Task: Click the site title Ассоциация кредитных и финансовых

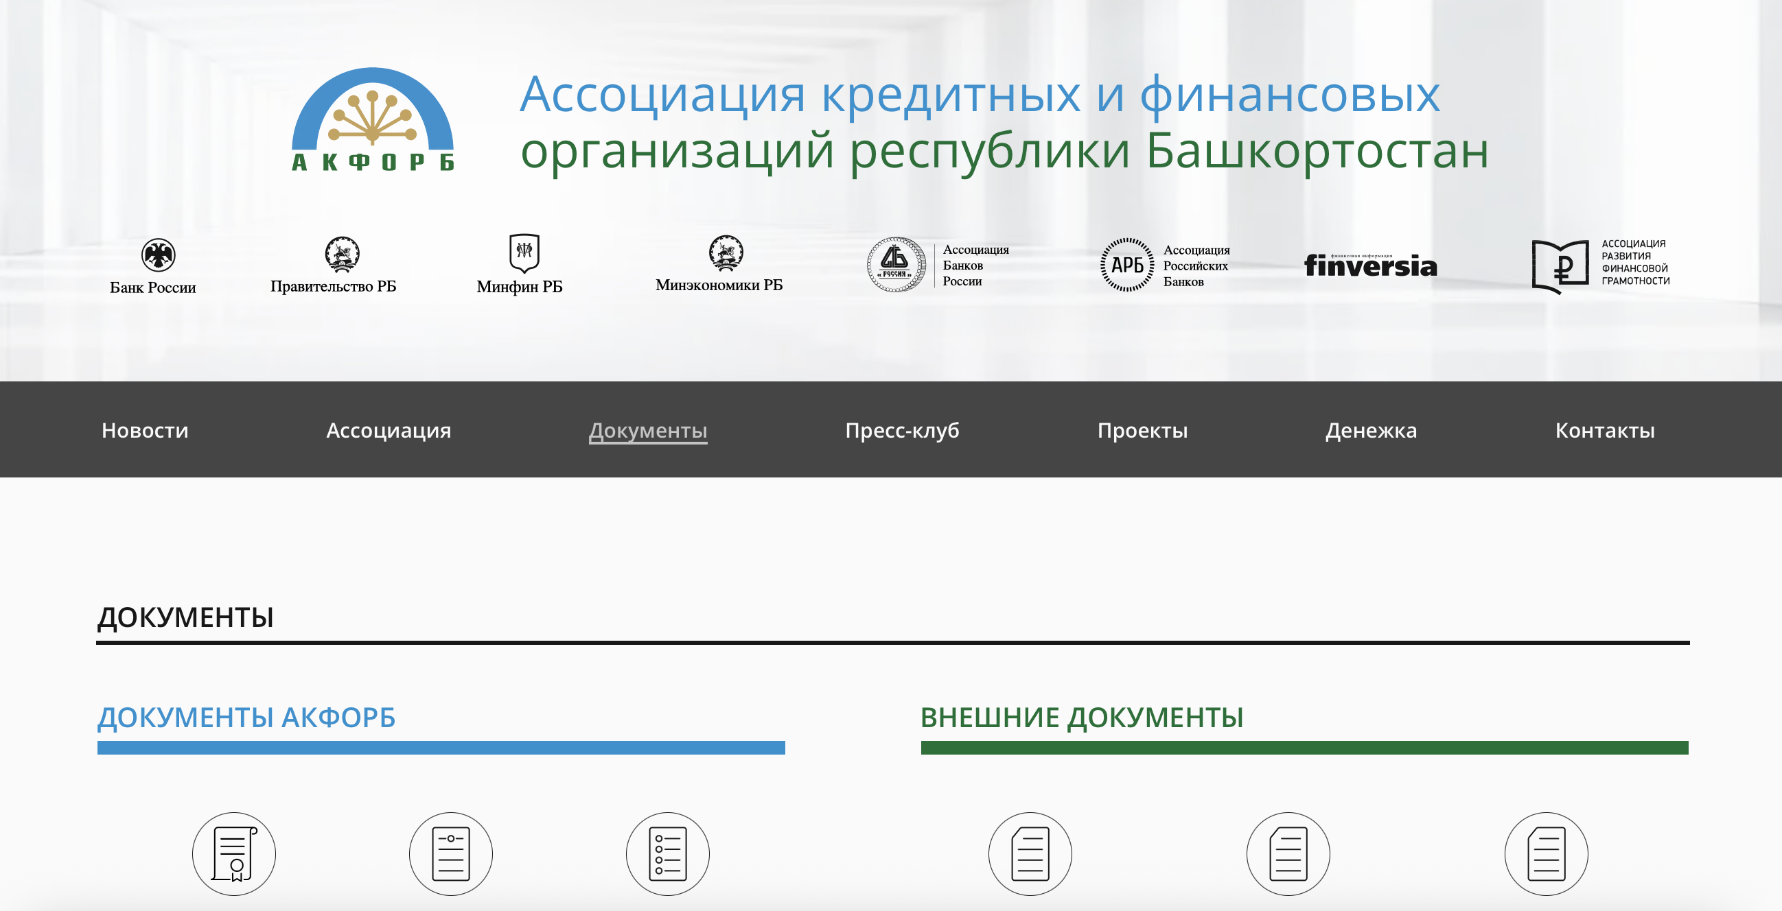Action: 979,95
